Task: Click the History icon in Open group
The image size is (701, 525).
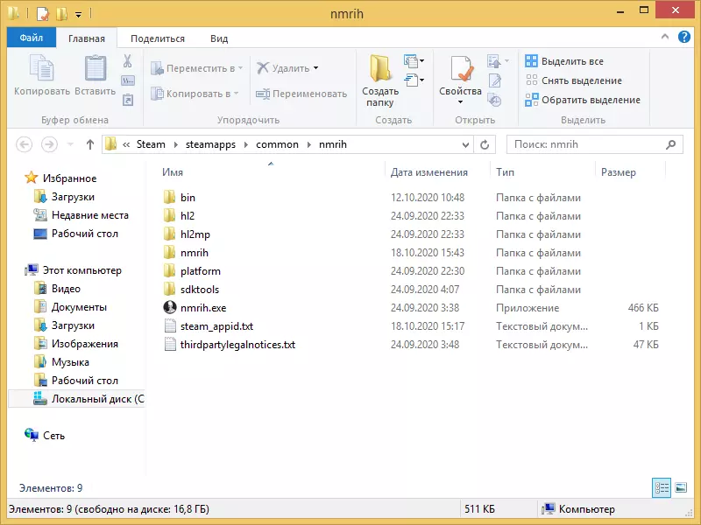Action: coord(494,100)
